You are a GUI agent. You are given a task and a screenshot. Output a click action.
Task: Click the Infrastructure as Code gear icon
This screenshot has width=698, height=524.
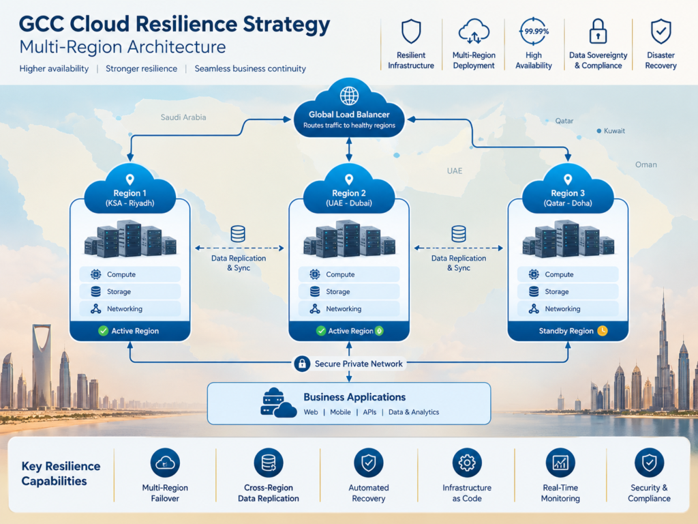[x=467, y=463]
